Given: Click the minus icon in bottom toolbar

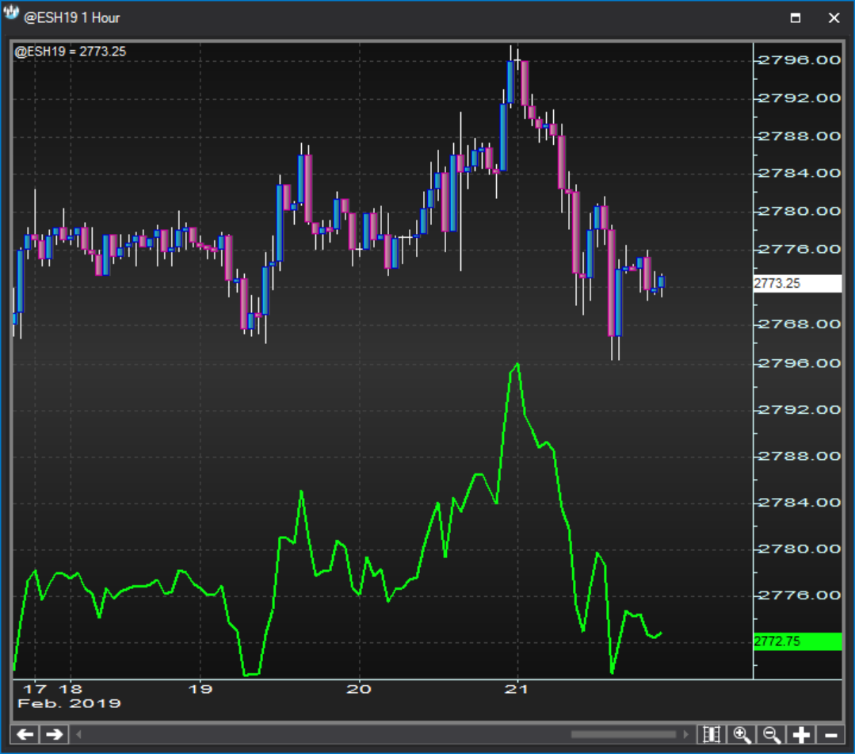Looking at the screenshot, I should pos(830,734).
